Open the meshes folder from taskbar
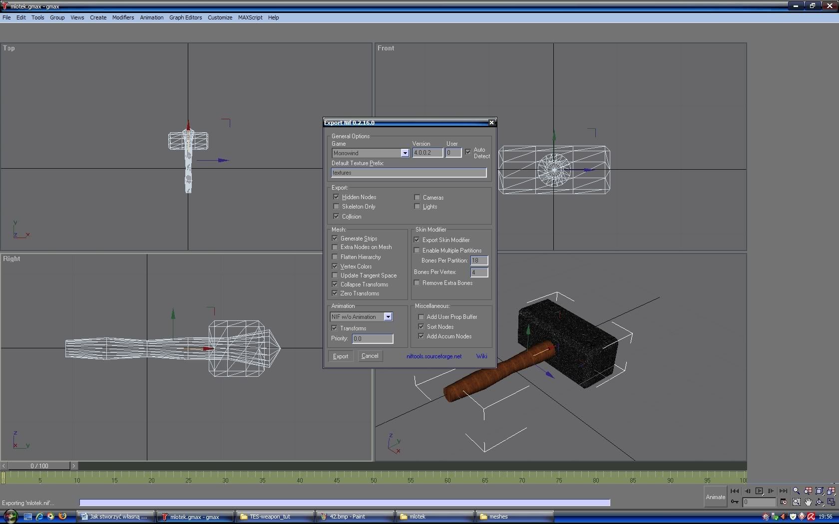839x524 pixels. tap(514, 517)
